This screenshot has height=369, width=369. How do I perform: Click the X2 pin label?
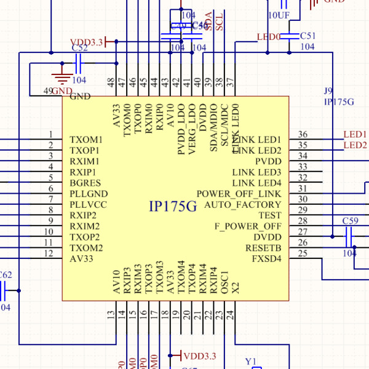click(236, 288)
